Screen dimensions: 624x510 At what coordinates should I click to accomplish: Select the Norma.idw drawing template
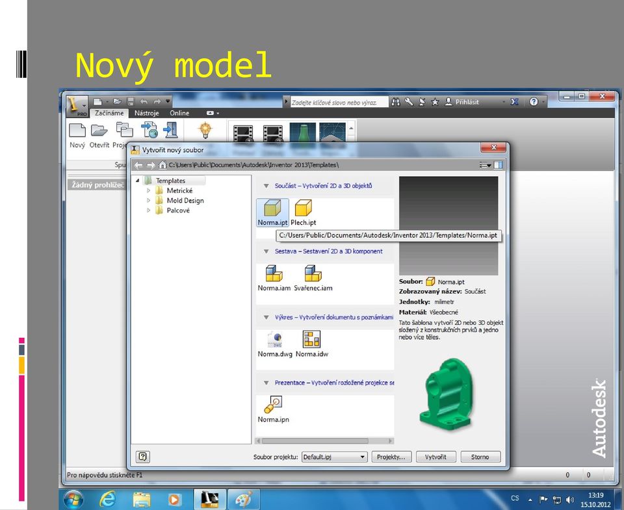311,344
